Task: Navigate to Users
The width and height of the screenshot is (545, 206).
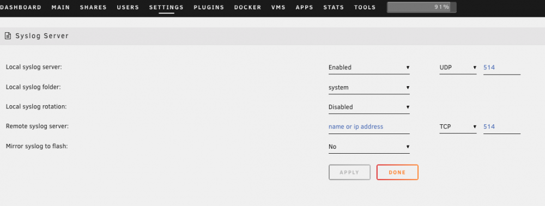Action: (128, 7)
